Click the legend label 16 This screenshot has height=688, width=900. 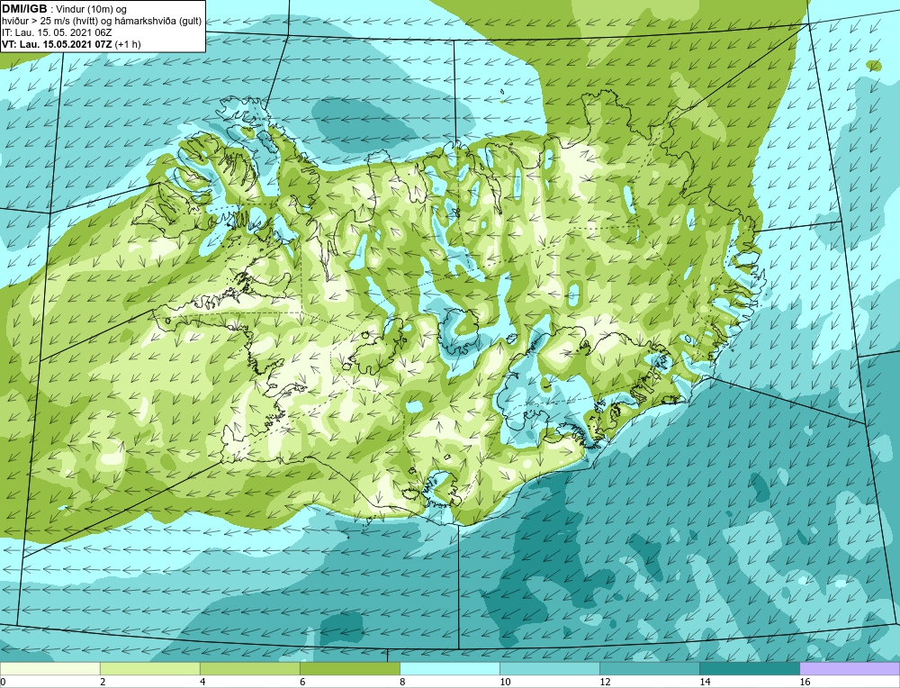point(805,682)
